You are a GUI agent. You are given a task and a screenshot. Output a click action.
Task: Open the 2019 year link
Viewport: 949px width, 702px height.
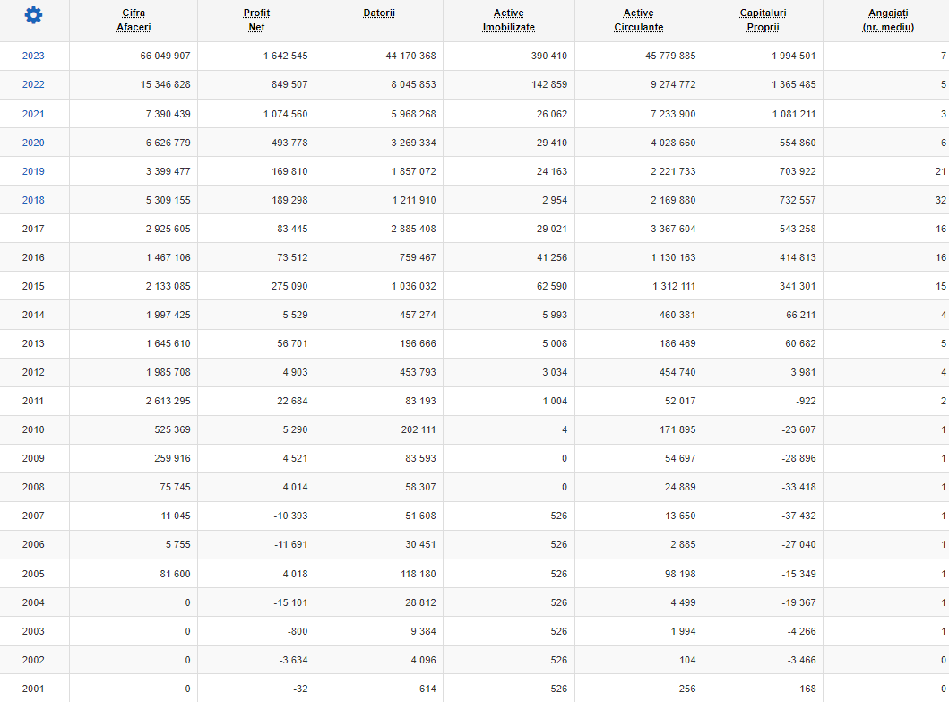(x=33, y=171)
